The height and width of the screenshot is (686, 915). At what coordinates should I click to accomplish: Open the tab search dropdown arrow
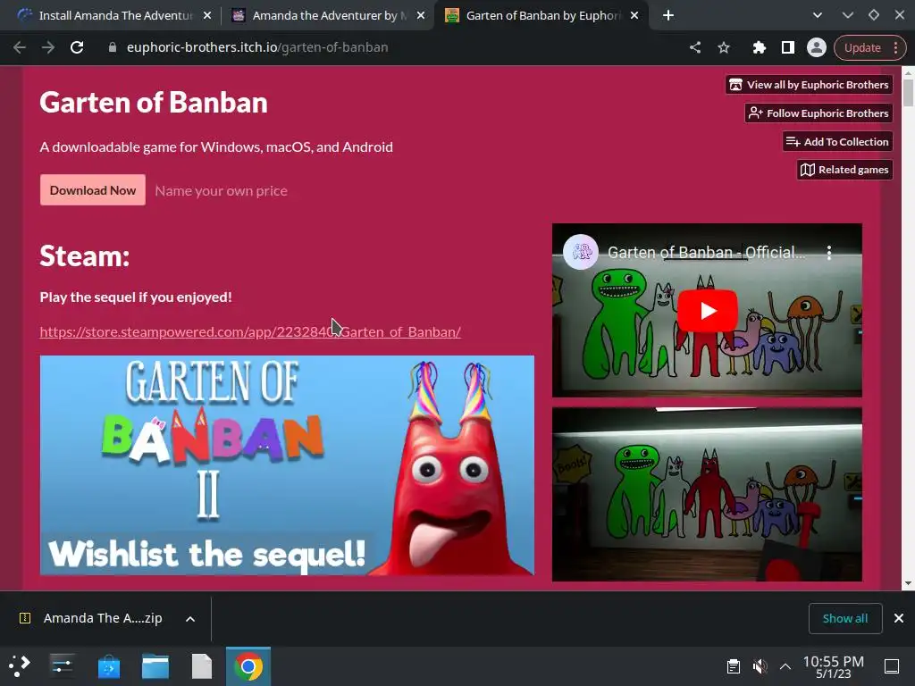(817, 15)
